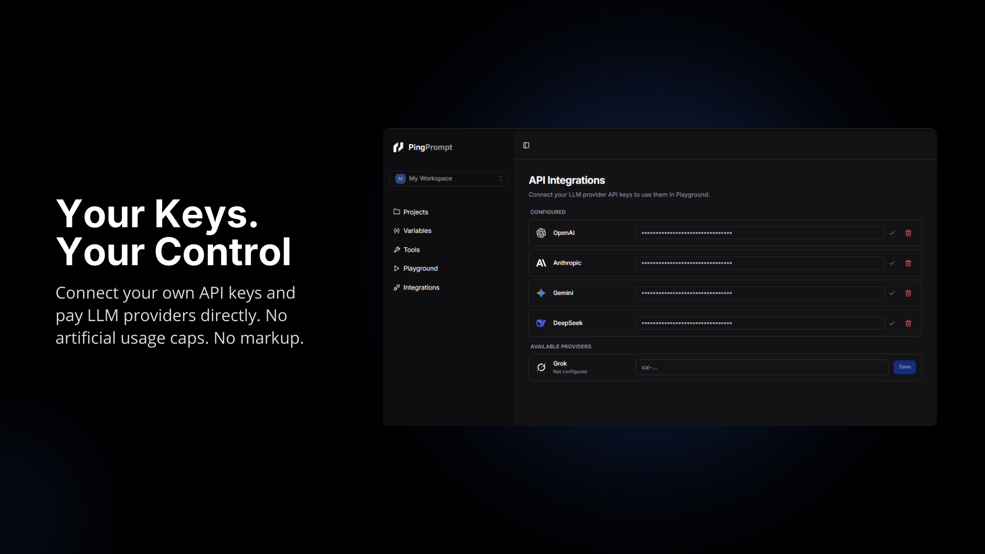Image resolution: width=985 pixels, height=554 pixels.
Task: Click the Gemini provider logo
Action: pyautogui.click(x=541, y=293)
